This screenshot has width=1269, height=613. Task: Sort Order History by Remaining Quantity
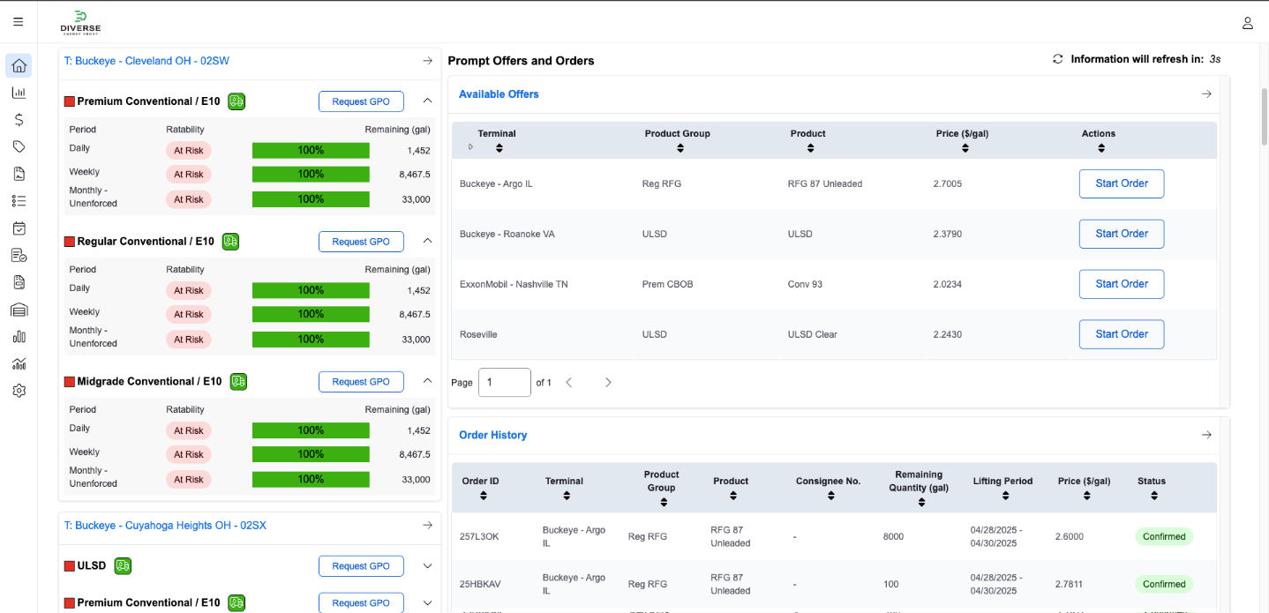[x=920, y=502]
